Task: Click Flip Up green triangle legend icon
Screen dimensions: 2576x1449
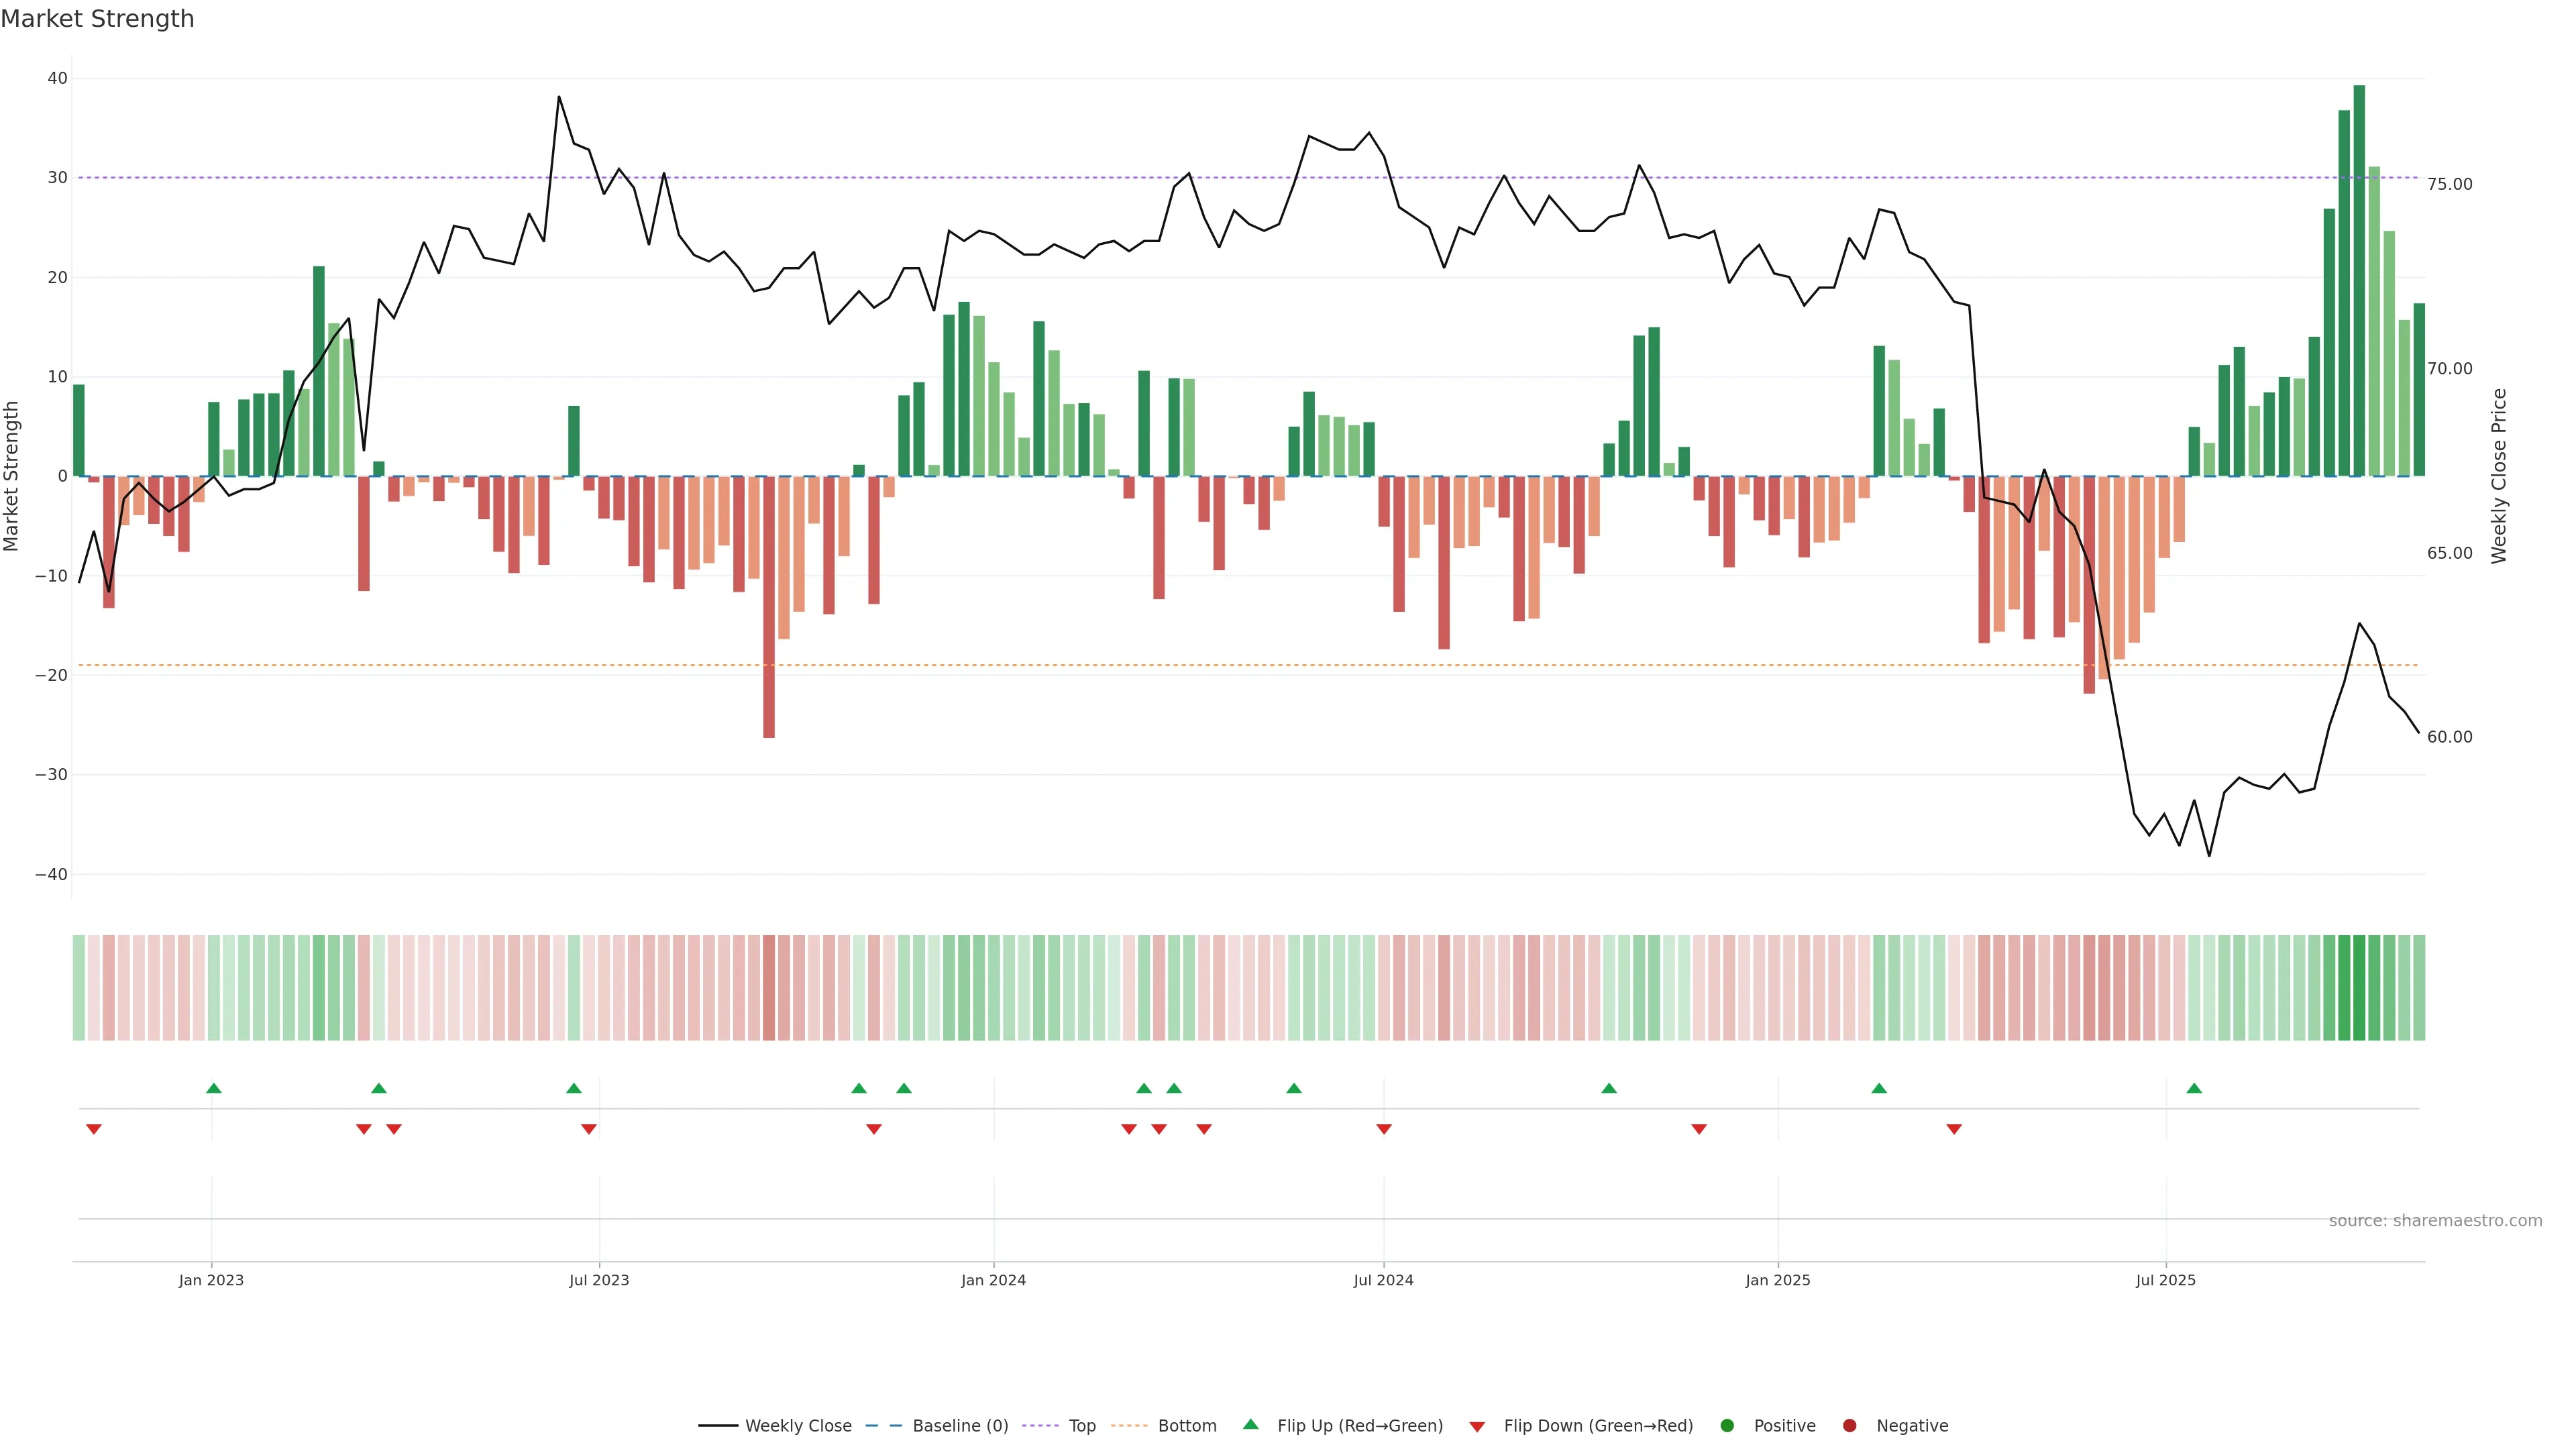Action: [x=1250, y=1424]
